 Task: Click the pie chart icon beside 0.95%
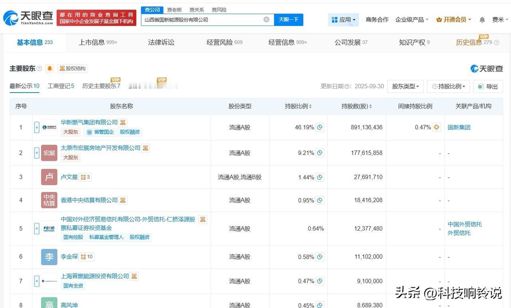(x=320, y=200)
